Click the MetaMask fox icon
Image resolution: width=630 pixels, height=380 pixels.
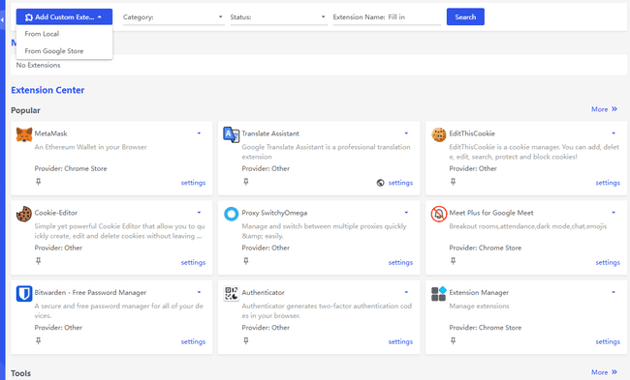pos(24,134)
